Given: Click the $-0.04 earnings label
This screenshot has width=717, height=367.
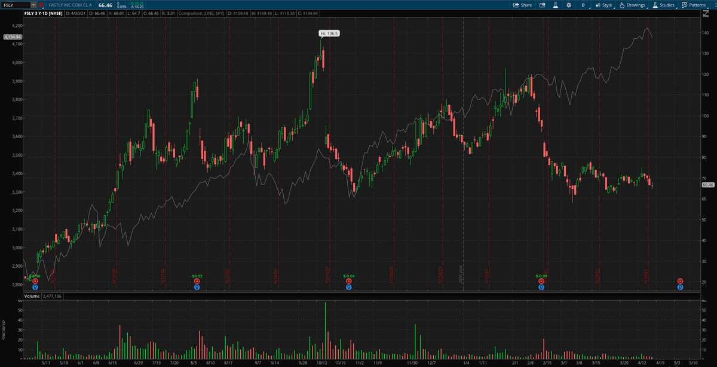Looking at the screenshot, I should pos(349,276).
